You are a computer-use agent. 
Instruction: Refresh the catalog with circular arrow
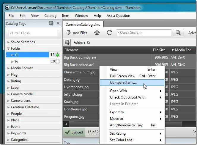[x=109, y=33]
